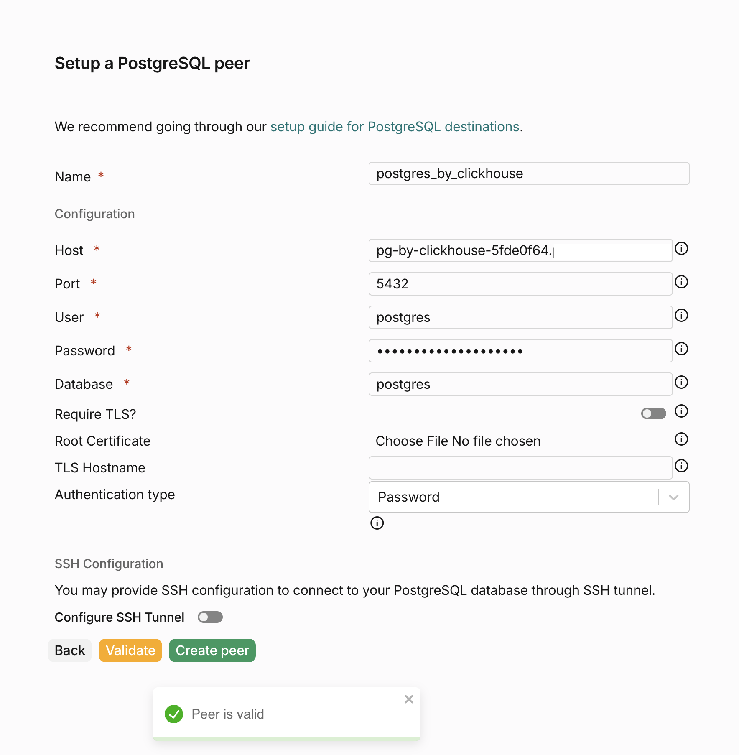Click the Validate button

tap(130, 650)
